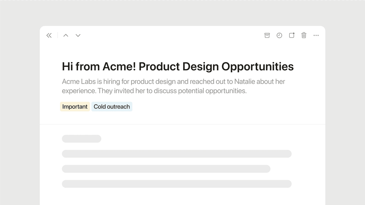This screenshot has width=365, height=205.
Task: Mark the email as unread
Action: (x=292, y=35)
